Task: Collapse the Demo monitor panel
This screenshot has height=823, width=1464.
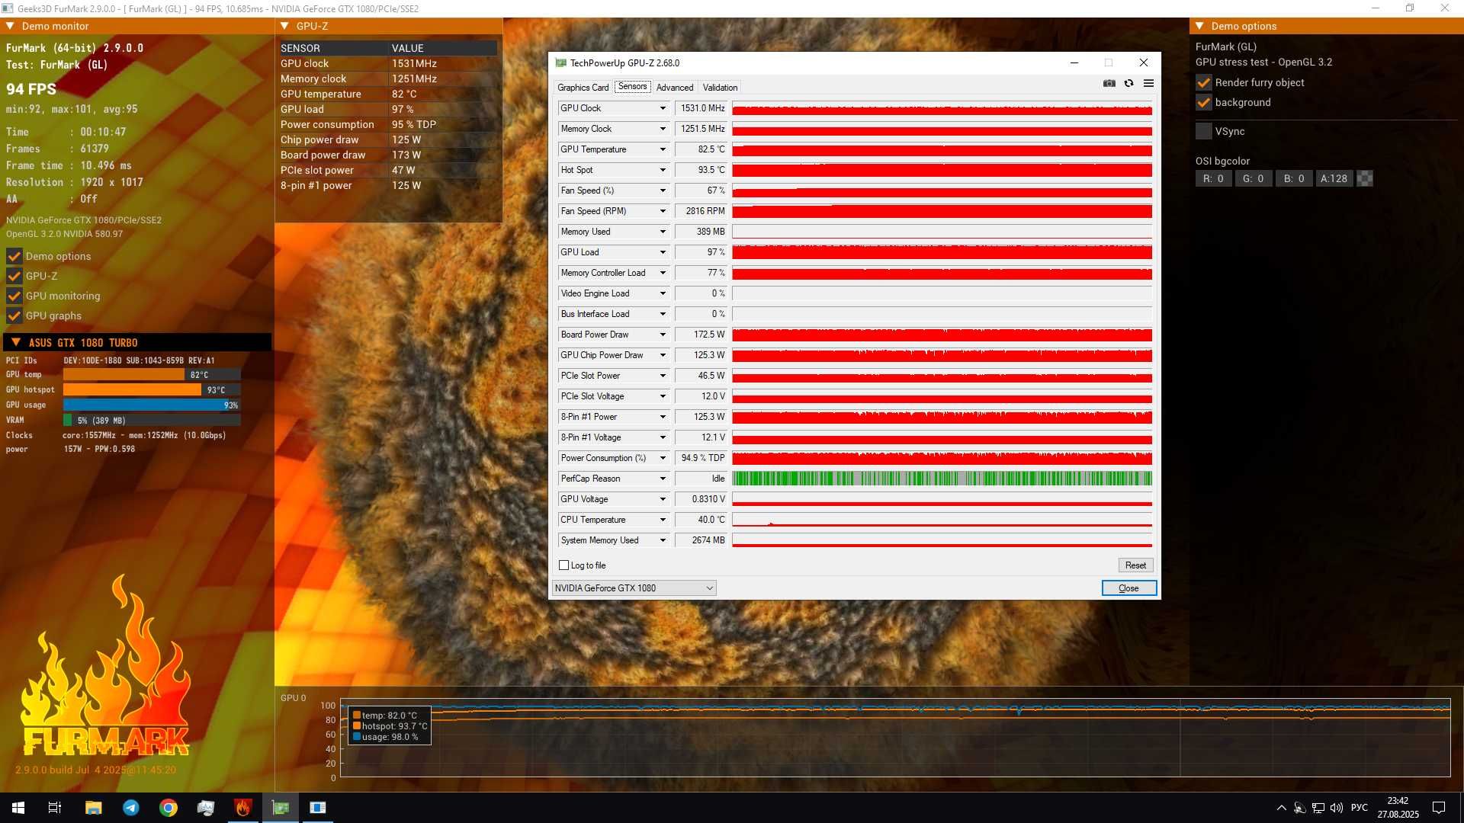Action: tap(11, 26)
